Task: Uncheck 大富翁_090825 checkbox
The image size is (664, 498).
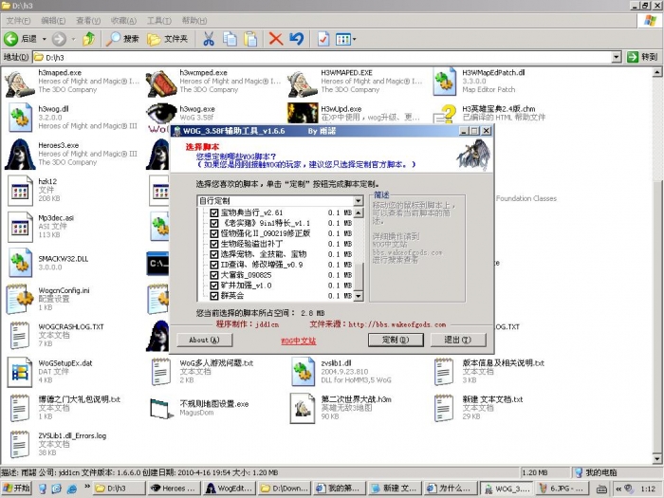Action: pos(214,275)
